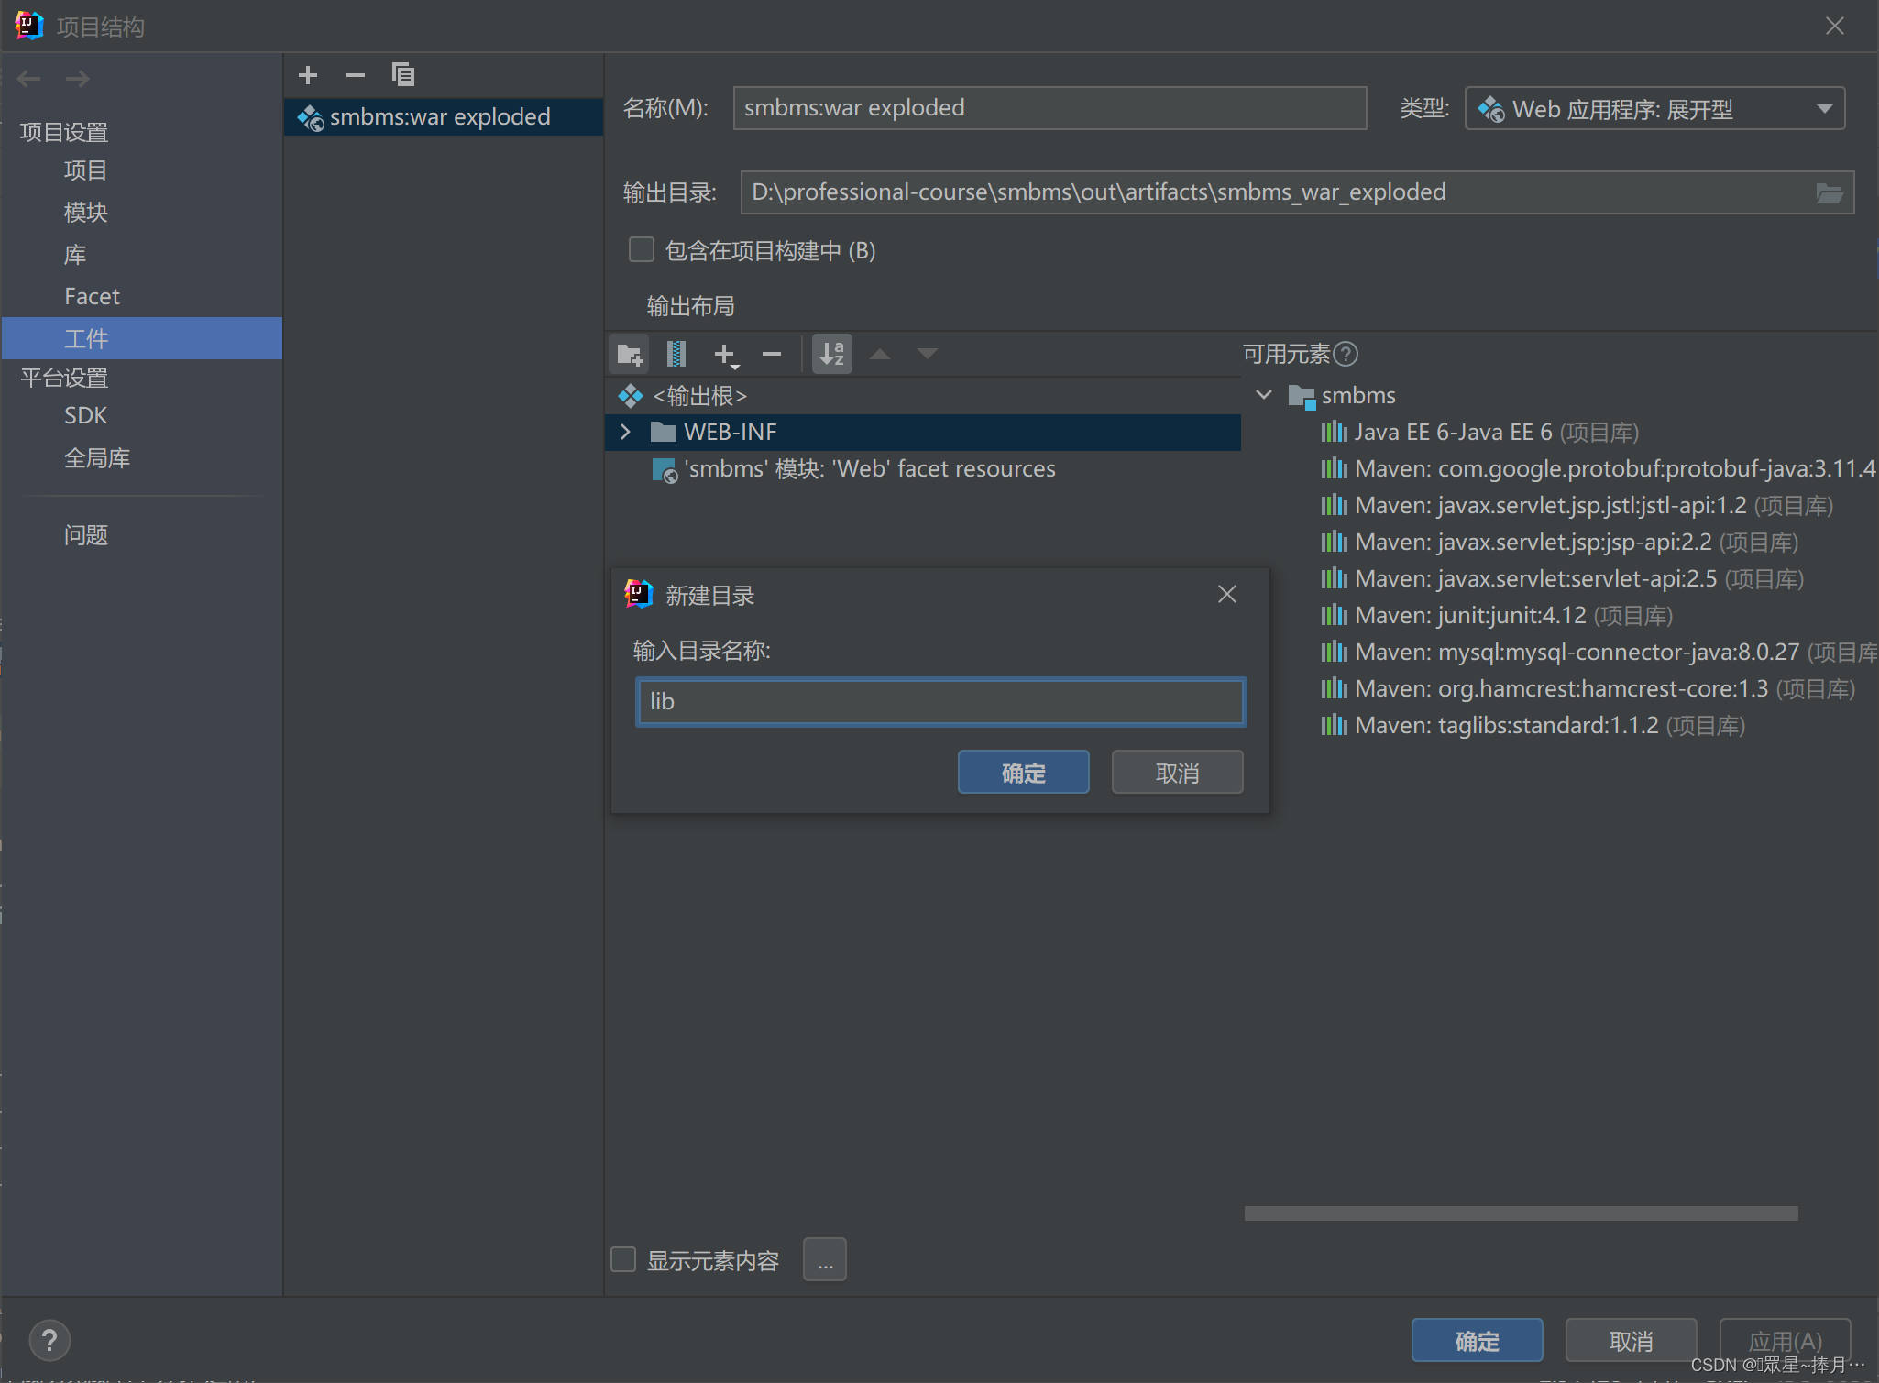Toggle 显示元素内容 checkbox
This screenshot has height=1383, width=1879.
623,1259
